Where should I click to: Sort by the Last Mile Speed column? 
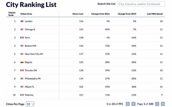(x=155, y=14)
